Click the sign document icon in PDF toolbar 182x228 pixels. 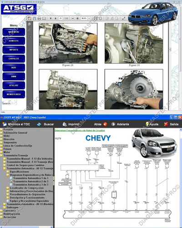(x=117, y=18)
